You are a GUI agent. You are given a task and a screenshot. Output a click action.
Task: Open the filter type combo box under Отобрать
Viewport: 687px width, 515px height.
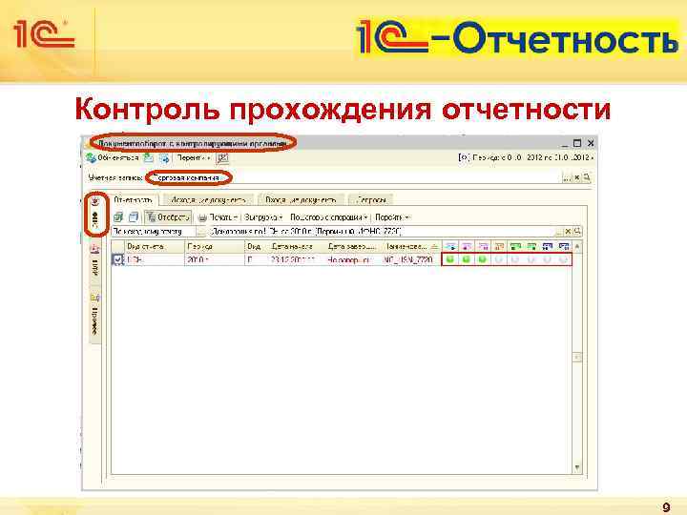158,231
